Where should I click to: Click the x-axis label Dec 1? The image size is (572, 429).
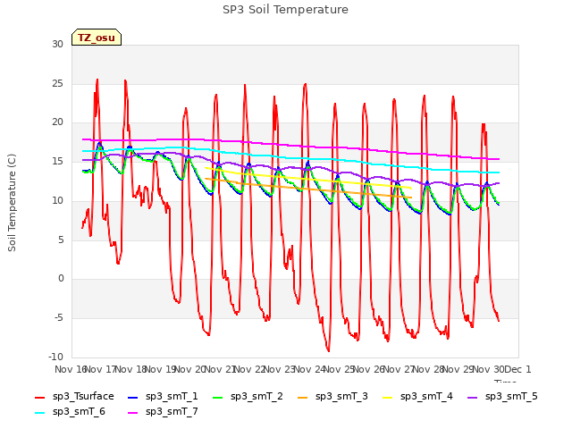(x=517, y=369)
